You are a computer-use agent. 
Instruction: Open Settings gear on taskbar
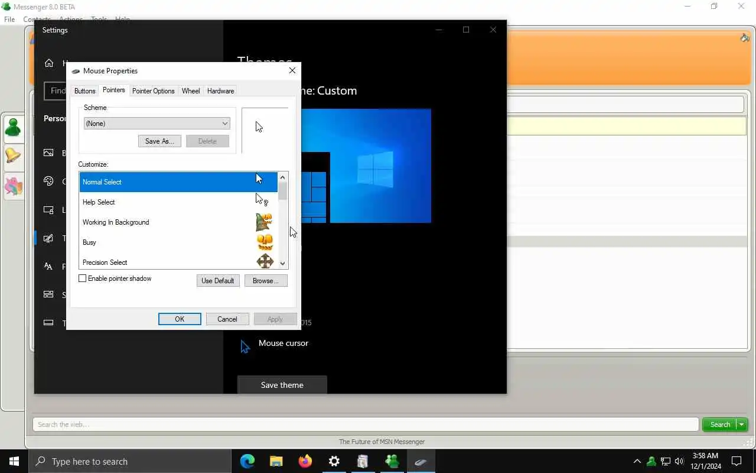334,461
